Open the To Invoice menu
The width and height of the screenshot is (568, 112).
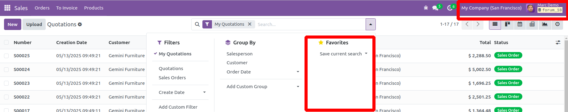coord(67,8)
